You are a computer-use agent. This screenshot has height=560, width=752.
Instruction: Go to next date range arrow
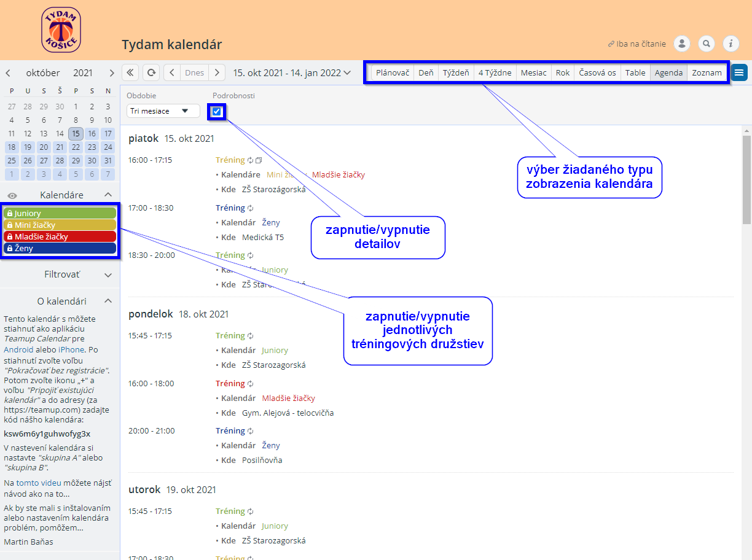click(217, 72)
